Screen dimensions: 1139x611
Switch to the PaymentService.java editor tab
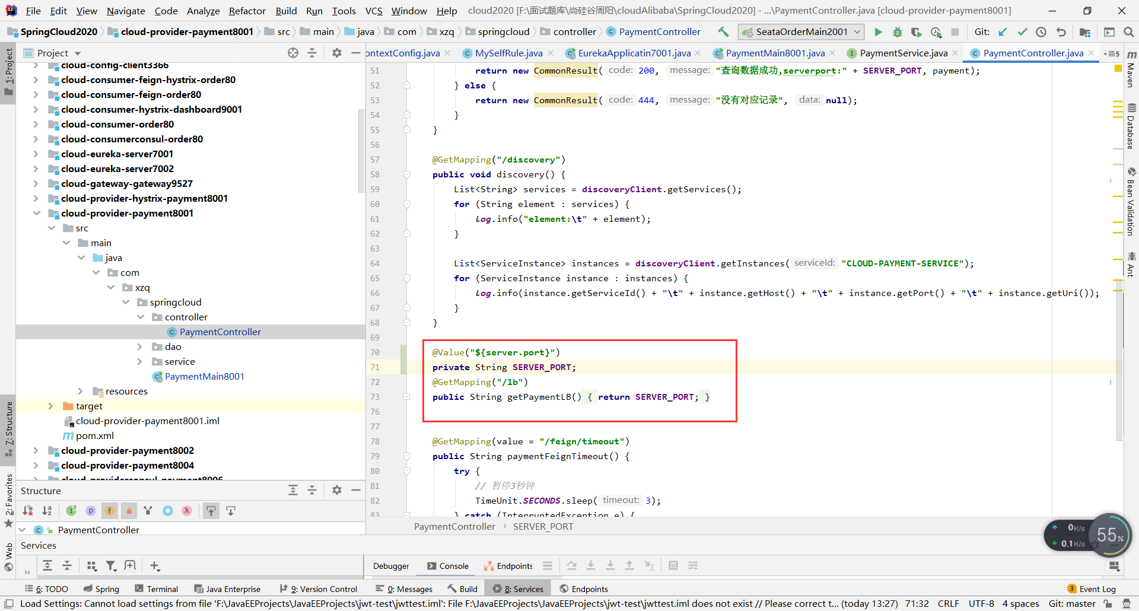point(903,53)
